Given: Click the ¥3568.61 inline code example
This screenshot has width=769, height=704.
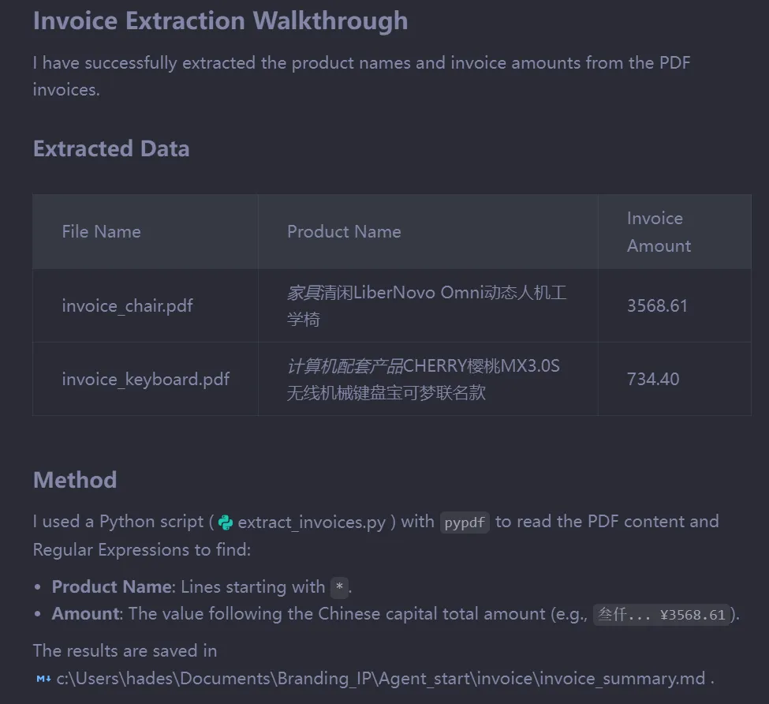Looking at the screenshot, I should click(662, 615).
